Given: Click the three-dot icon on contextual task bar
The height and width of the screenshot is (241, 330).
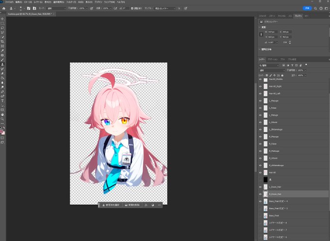Looking at the screenshot, I should [x=159, y=205].
